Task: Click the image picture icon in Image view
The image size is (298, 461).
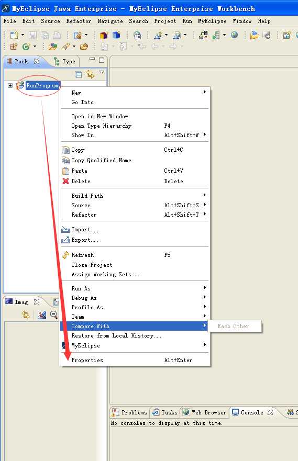Action: point(42,315)
